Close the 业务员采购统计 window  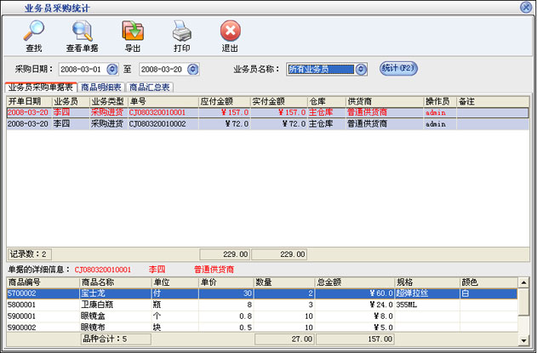point(528,7)
